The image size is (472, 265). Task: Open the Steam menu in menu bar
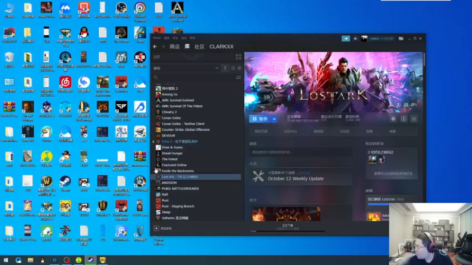click(x=157, y=38)
